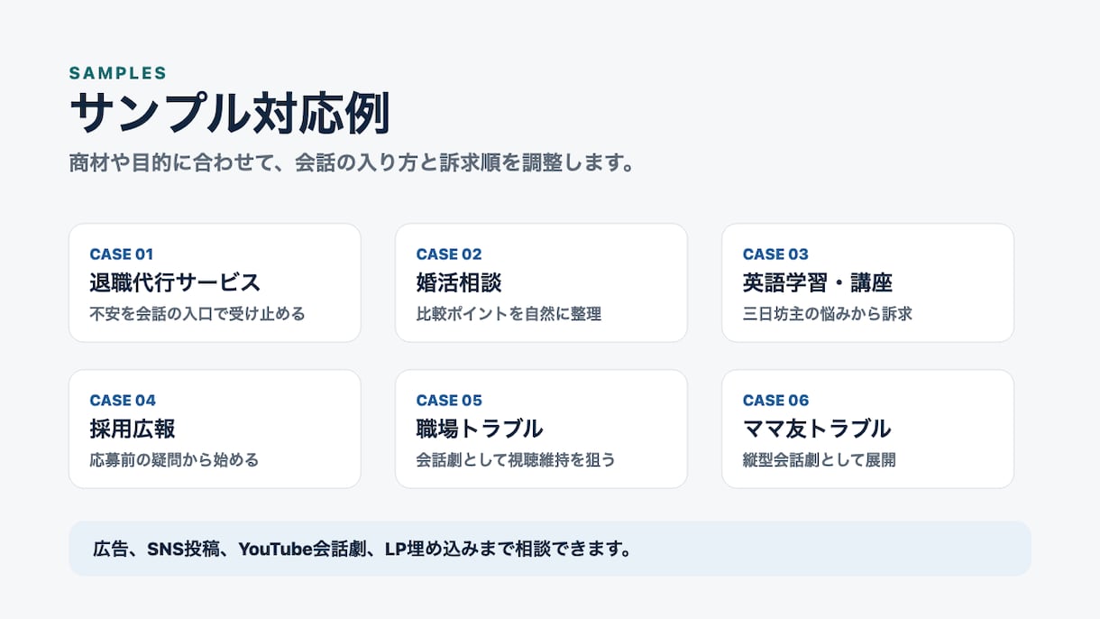Image resolution: width=1100 pixels, height=619 pixels.
Task: Click the CASE 04 label
Action: [x=123, y=401]
